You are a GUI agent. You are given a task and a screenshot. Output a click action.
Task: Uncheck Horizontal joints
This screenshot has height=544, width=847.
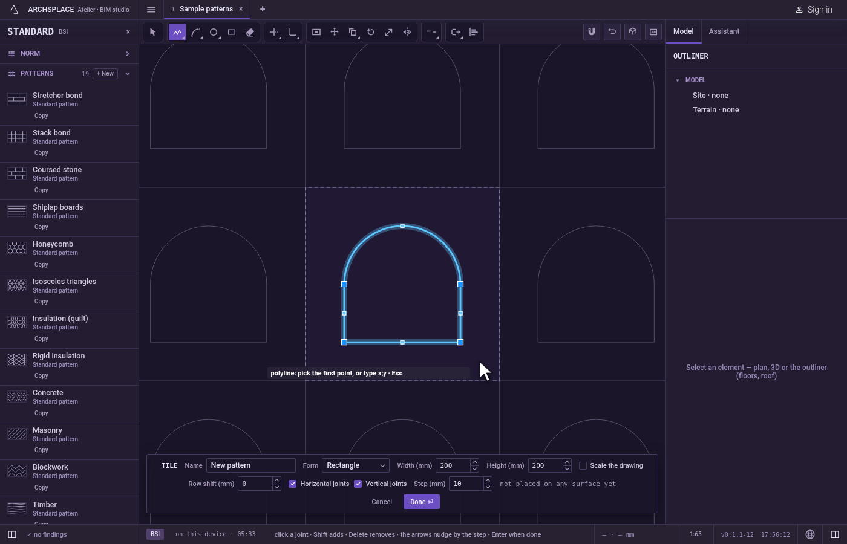(x=293, y=484)
